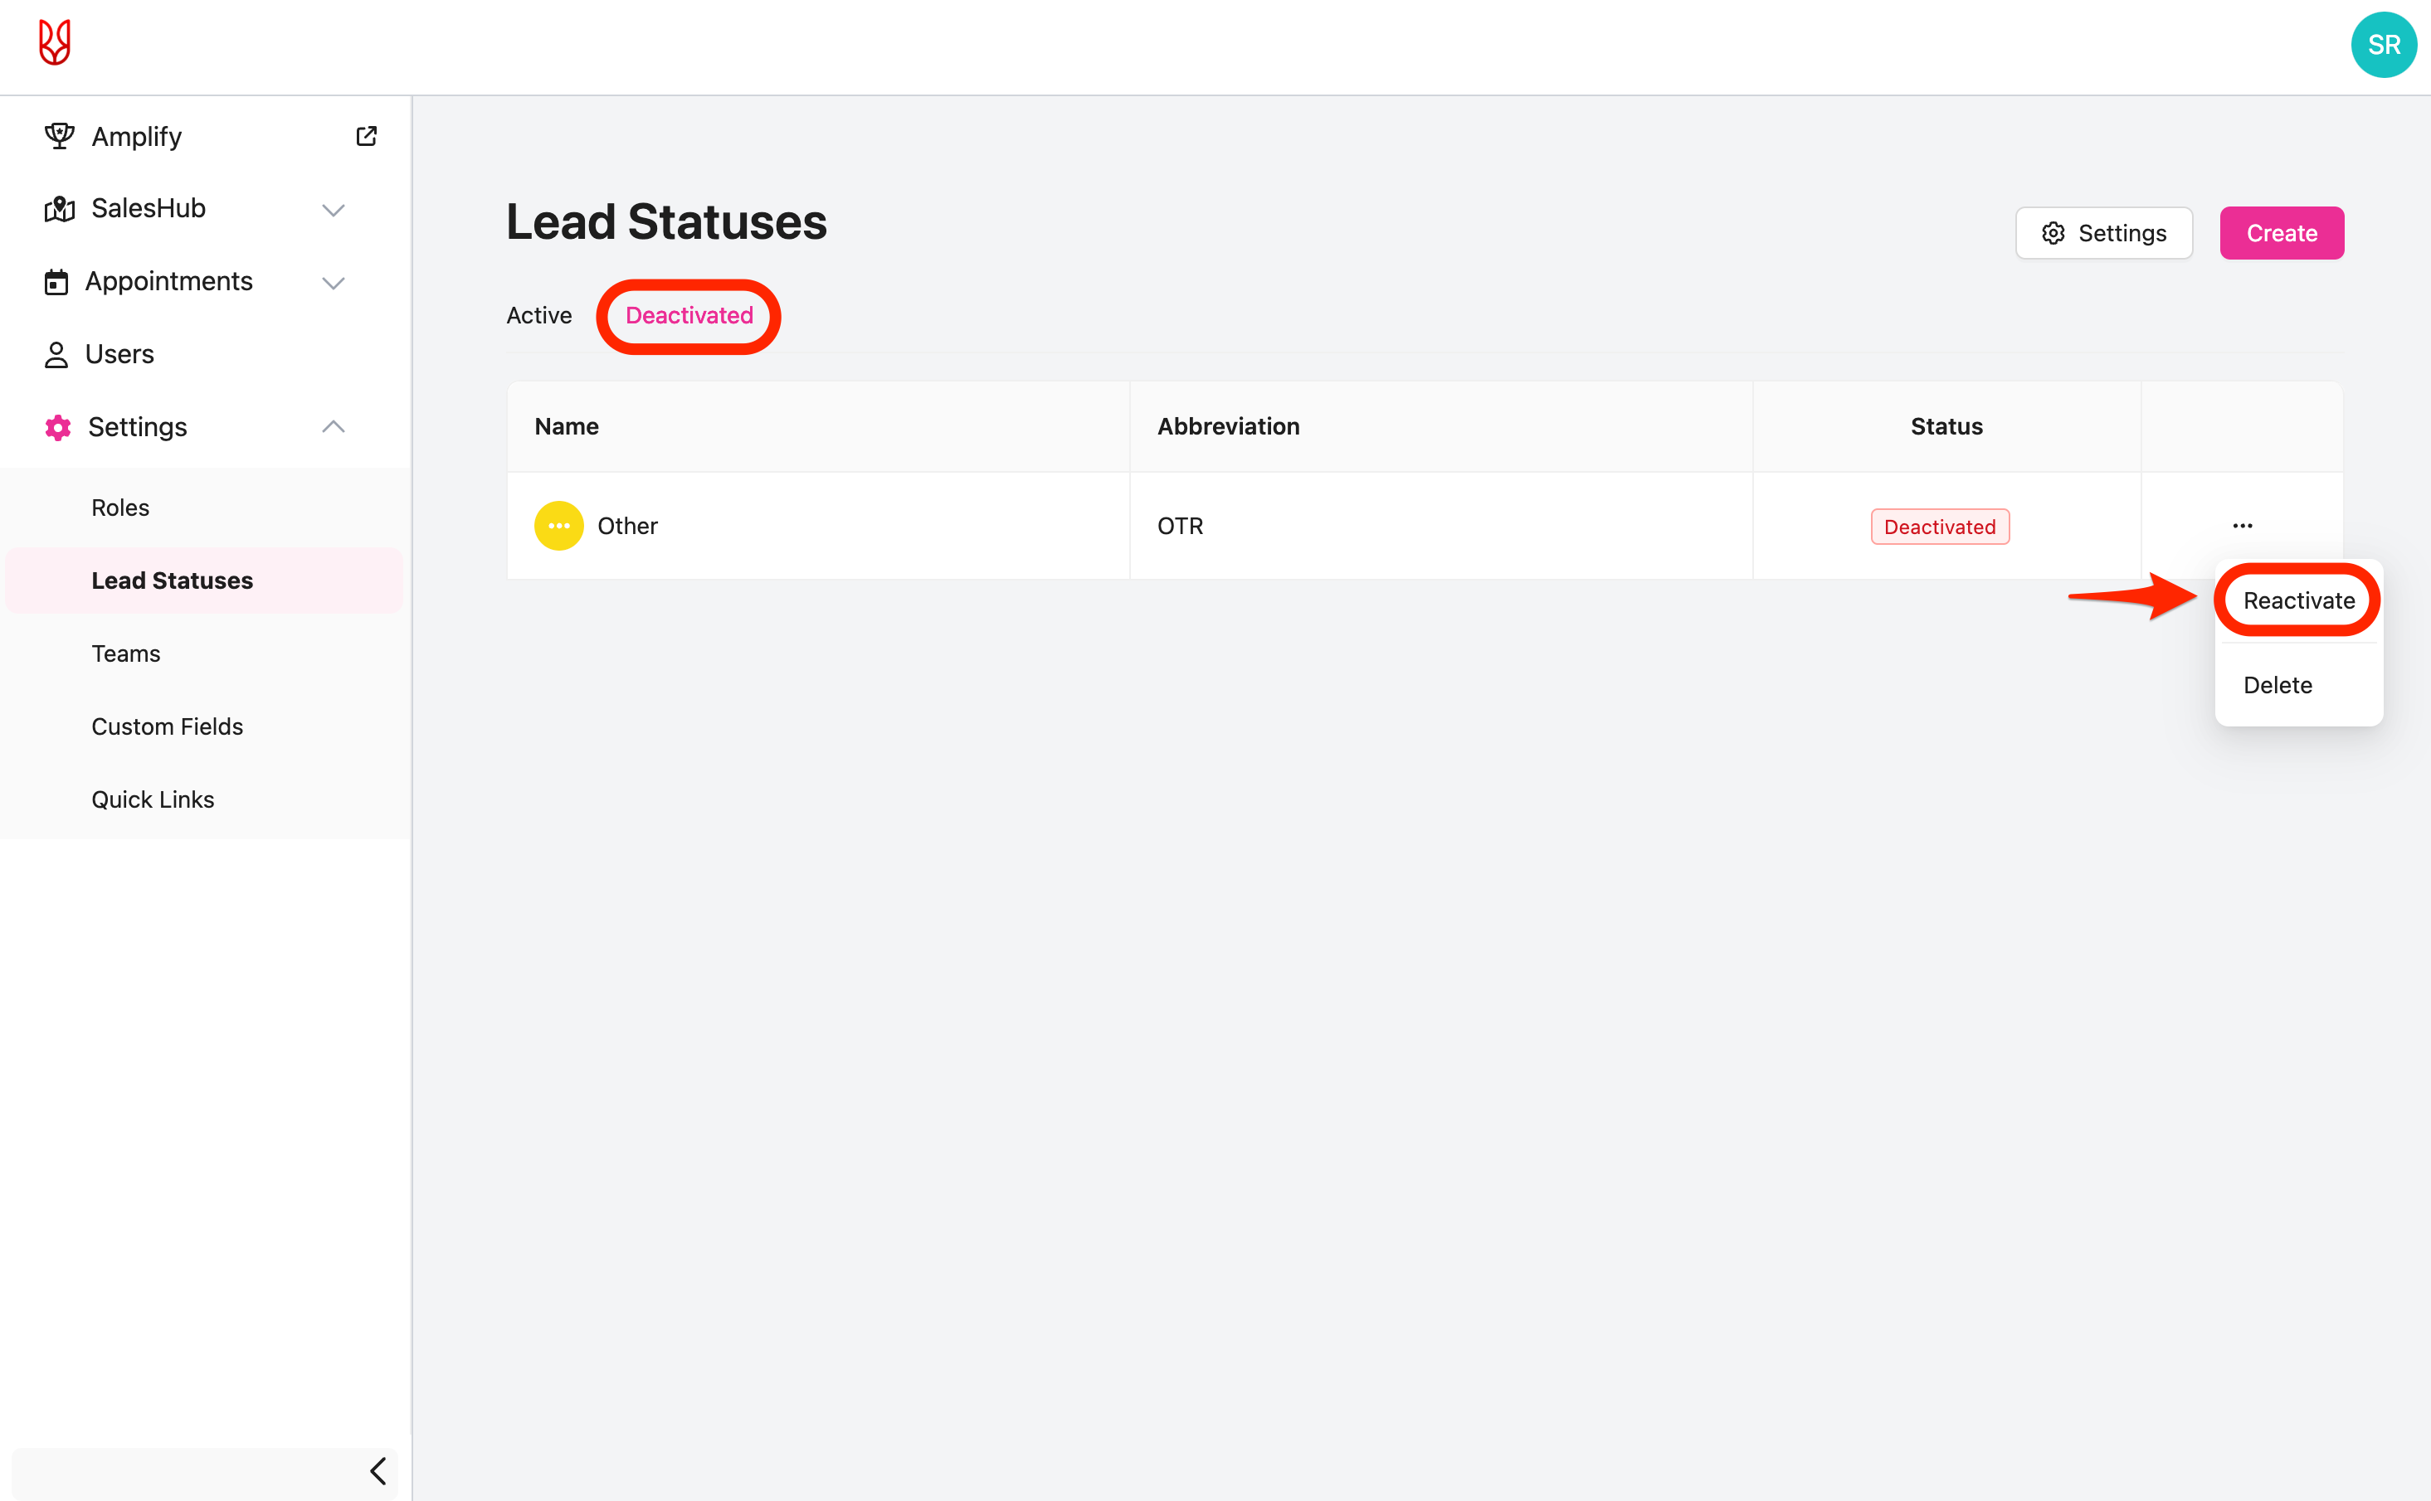2431x1501 pixels.
Task: Click the Settings button beside Create
Action: pyautogui.click(x=2103, y=233)
